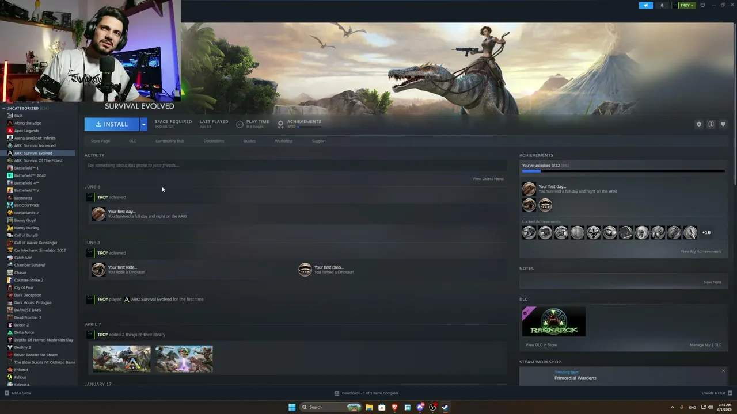The image size is (737, 414).
Task: Open File Explorer from the taskbar
Action: tap(369, 407)
